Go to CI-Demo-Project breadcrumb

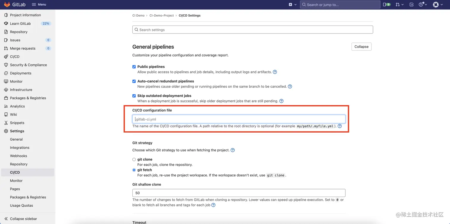[162, 15]
